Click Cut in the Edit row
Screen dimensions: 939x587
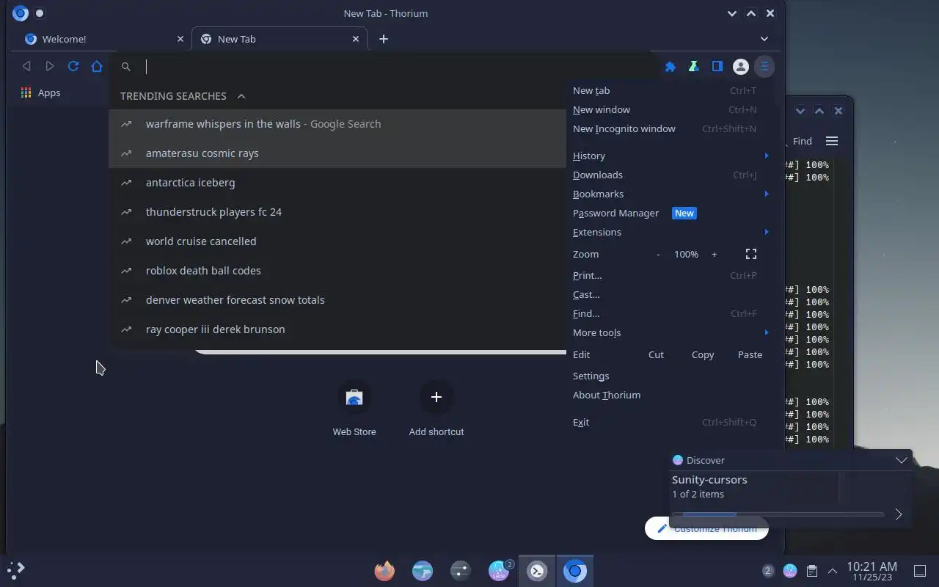tap(656, 354)
